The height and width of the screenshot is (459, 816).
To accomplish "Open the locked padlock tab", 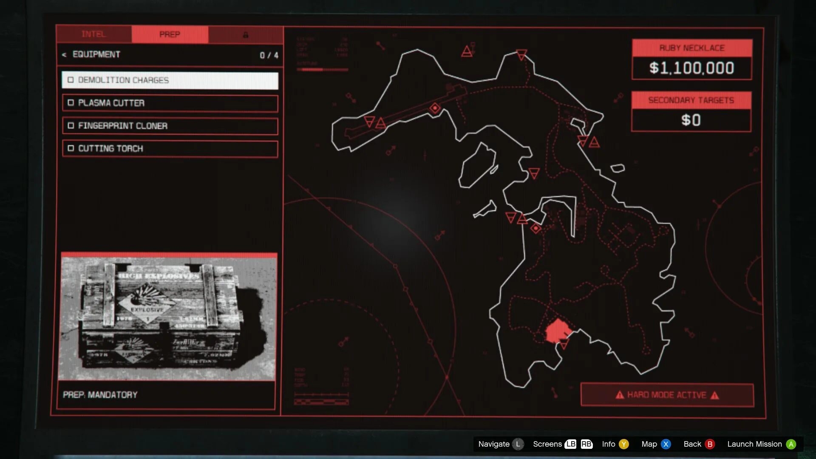I will [246, 35].
